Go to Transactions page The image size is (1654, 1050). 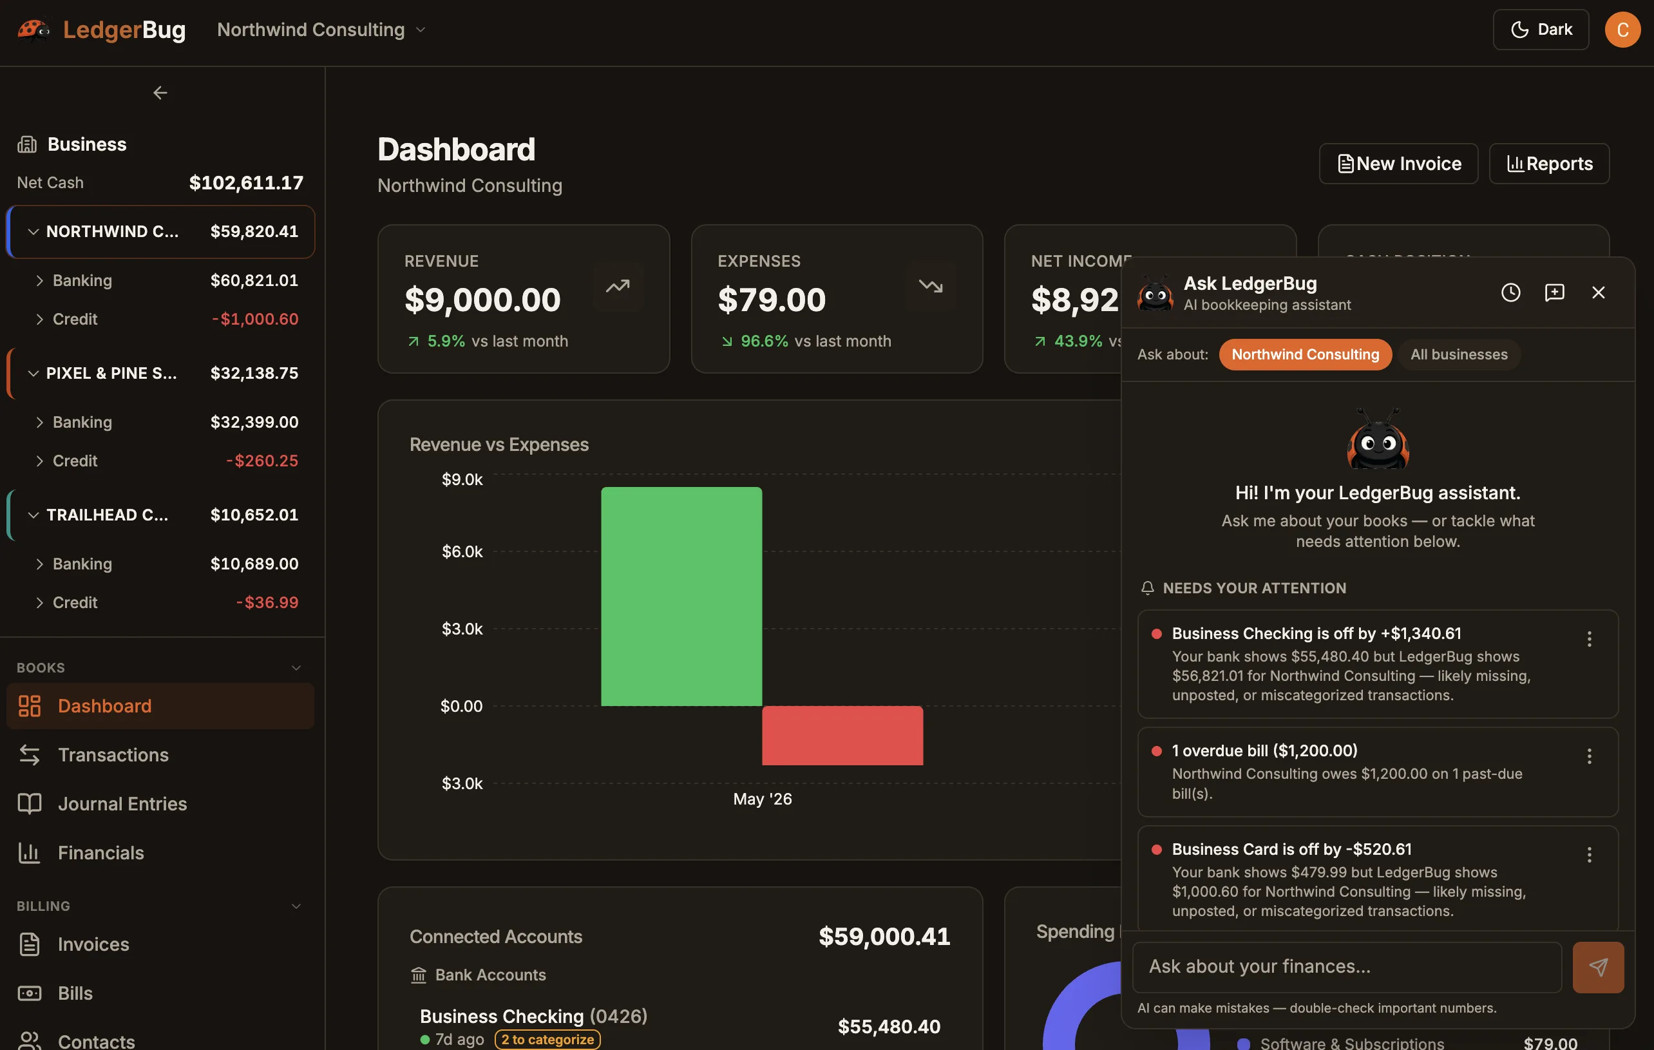tap(160, 754)
